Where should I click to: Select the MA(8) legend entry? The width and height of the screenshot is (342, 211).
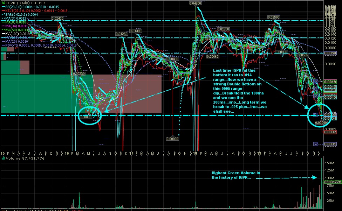coord(14,22)
